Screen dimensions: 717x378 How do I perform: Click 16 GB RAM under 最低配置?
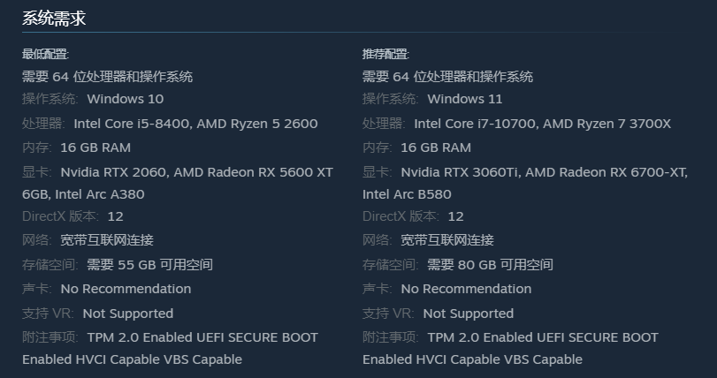coord(95,147)
